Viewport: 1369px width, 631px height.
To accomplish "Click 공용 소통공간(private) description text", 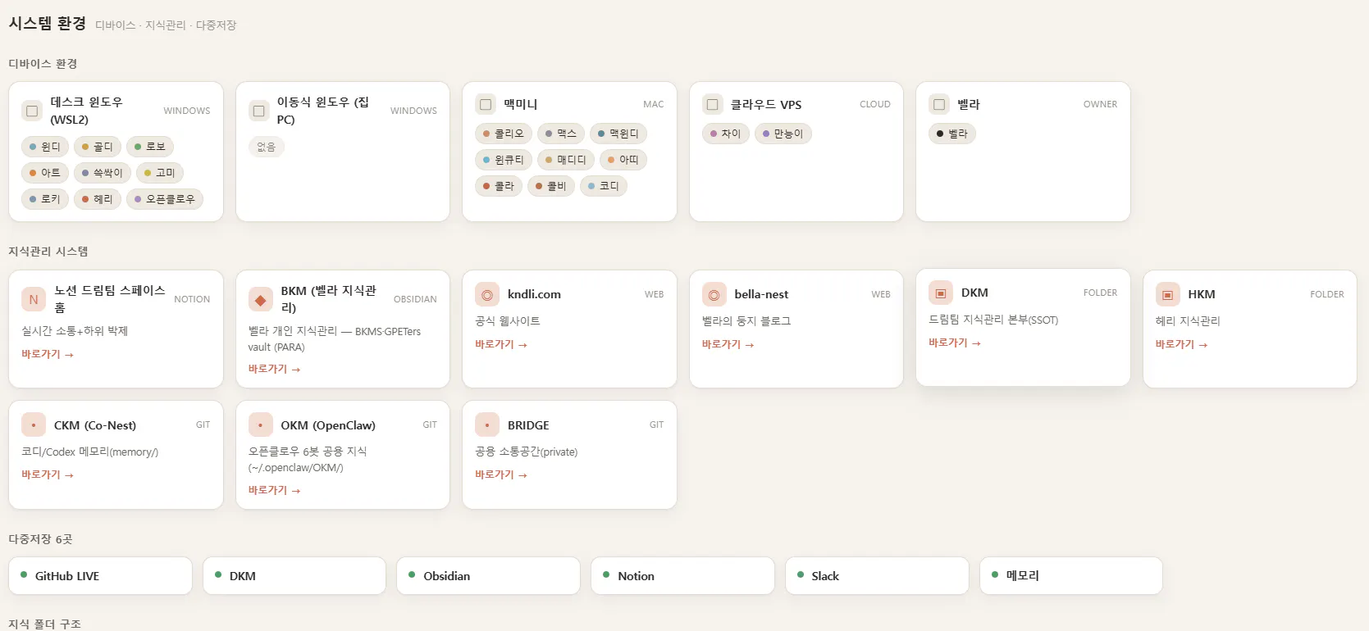I will pos(527,452).
